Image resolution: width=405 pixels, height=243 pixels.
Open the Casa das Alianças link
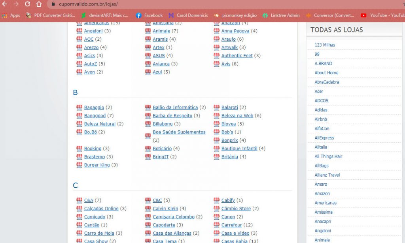tap(172, 233)
